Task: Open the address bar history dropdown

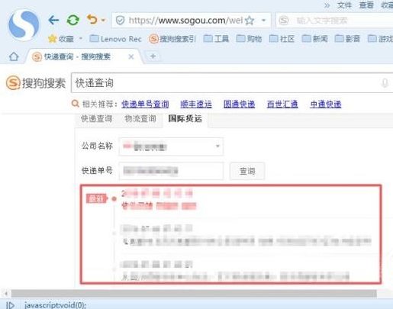Action: tap(264, 21)
